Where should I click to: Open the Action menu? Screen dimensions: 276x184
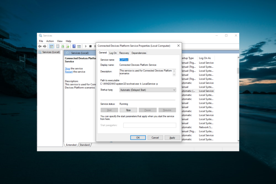(x=50, y=41)
